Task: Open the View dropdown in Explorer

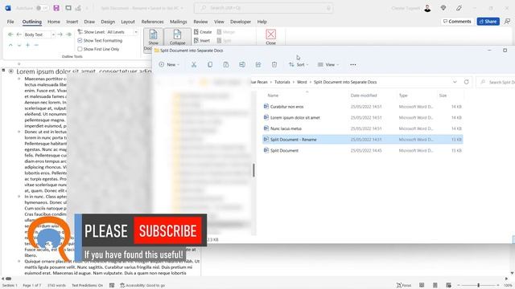Action: 328,64
